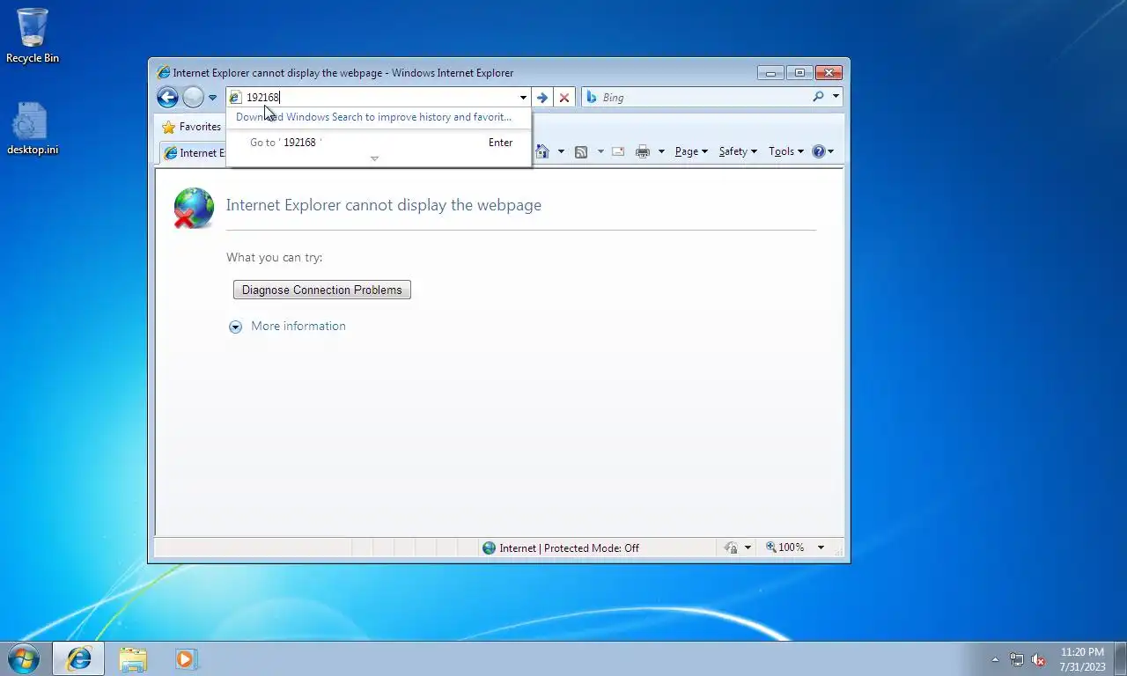
Task: Stop loading with the red X button
Action: (x=564, y=98)
